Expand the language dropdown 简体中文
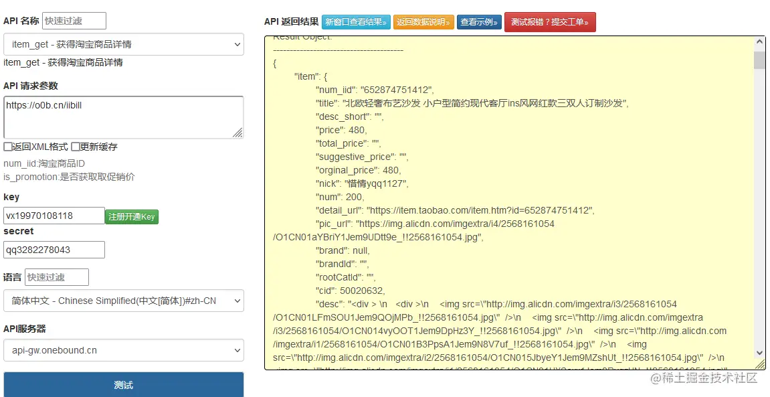Viewport: 770px width, 397px height. pos(124,301)
